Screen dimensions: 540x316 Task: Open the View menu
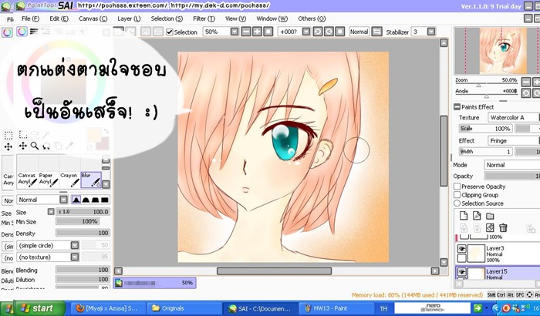pyautogui.click(x=235, y=18)
